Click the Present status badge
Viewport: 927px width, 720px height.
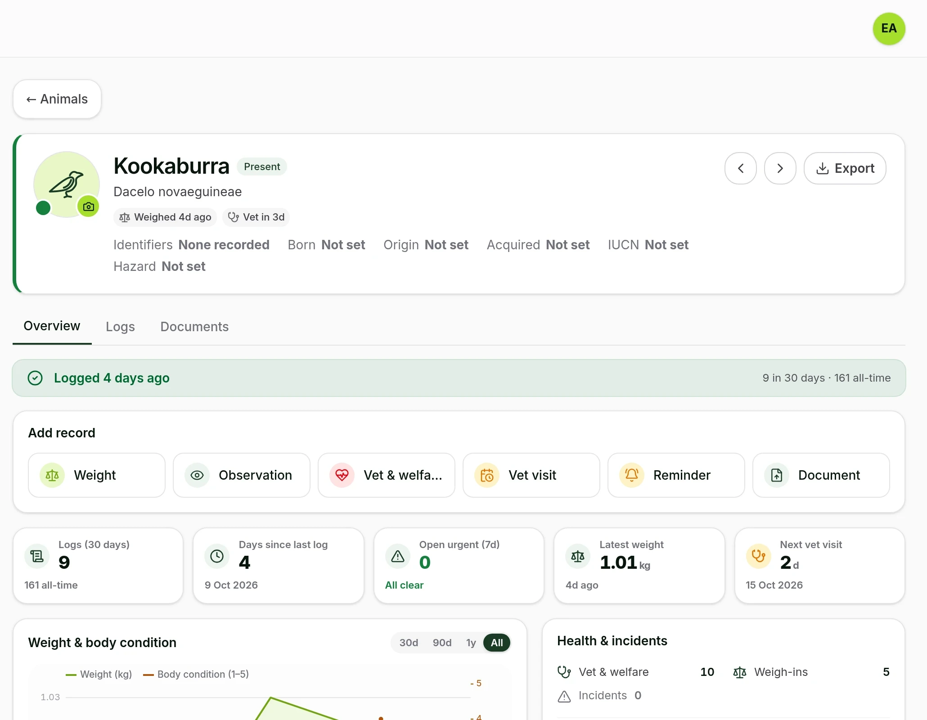[262, 166]
